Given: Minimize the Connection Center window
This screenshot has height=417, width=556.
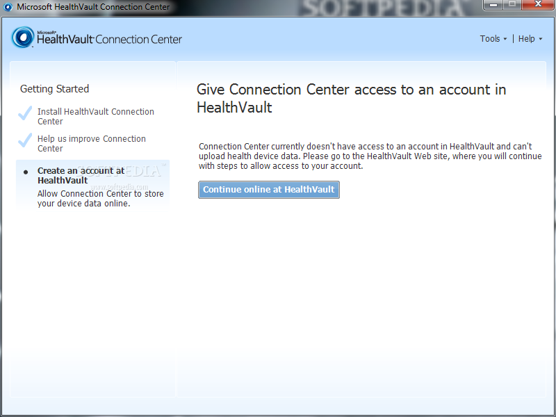Looking at the screenshot, I should pos(493,5).
